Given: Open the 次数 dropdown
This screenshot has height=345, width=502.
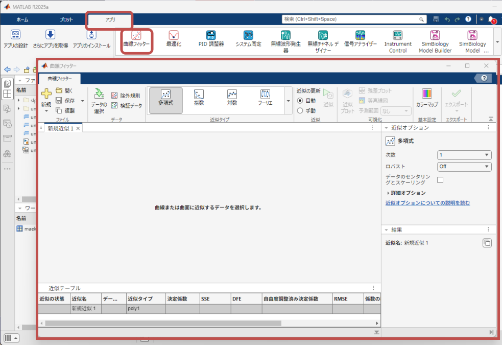Looking at the screenshot, I should click(x=464, y=155).
